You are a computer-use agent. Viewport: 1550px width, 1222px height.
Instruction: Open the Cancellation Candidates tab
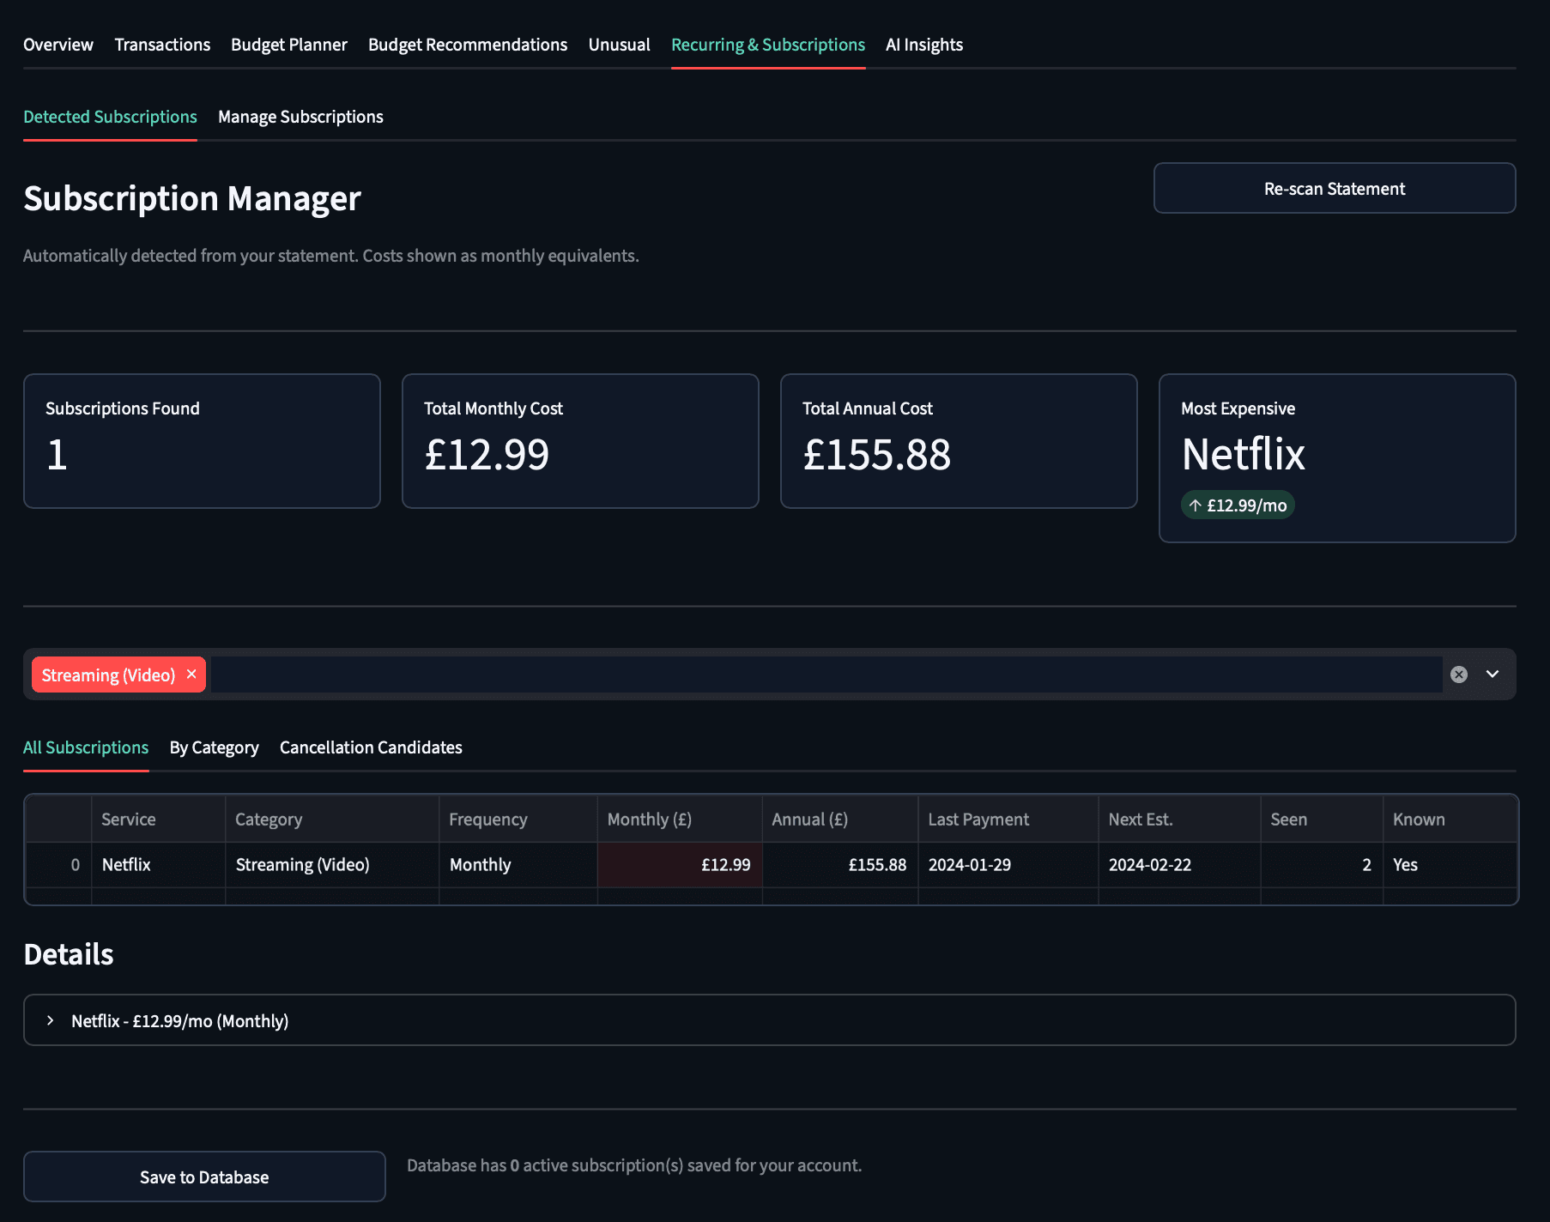point(371,747)
